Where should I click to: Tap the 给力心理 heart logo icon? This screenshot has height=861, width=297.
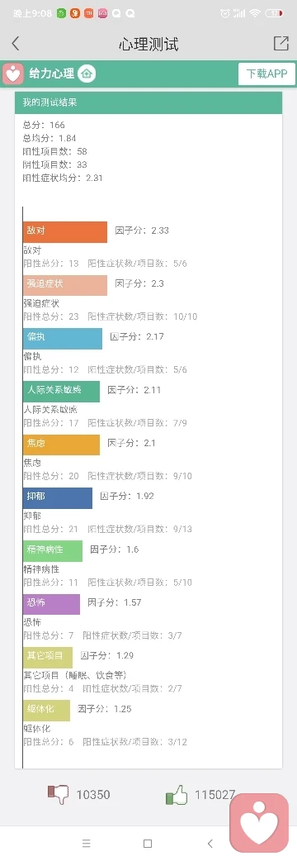12,74
